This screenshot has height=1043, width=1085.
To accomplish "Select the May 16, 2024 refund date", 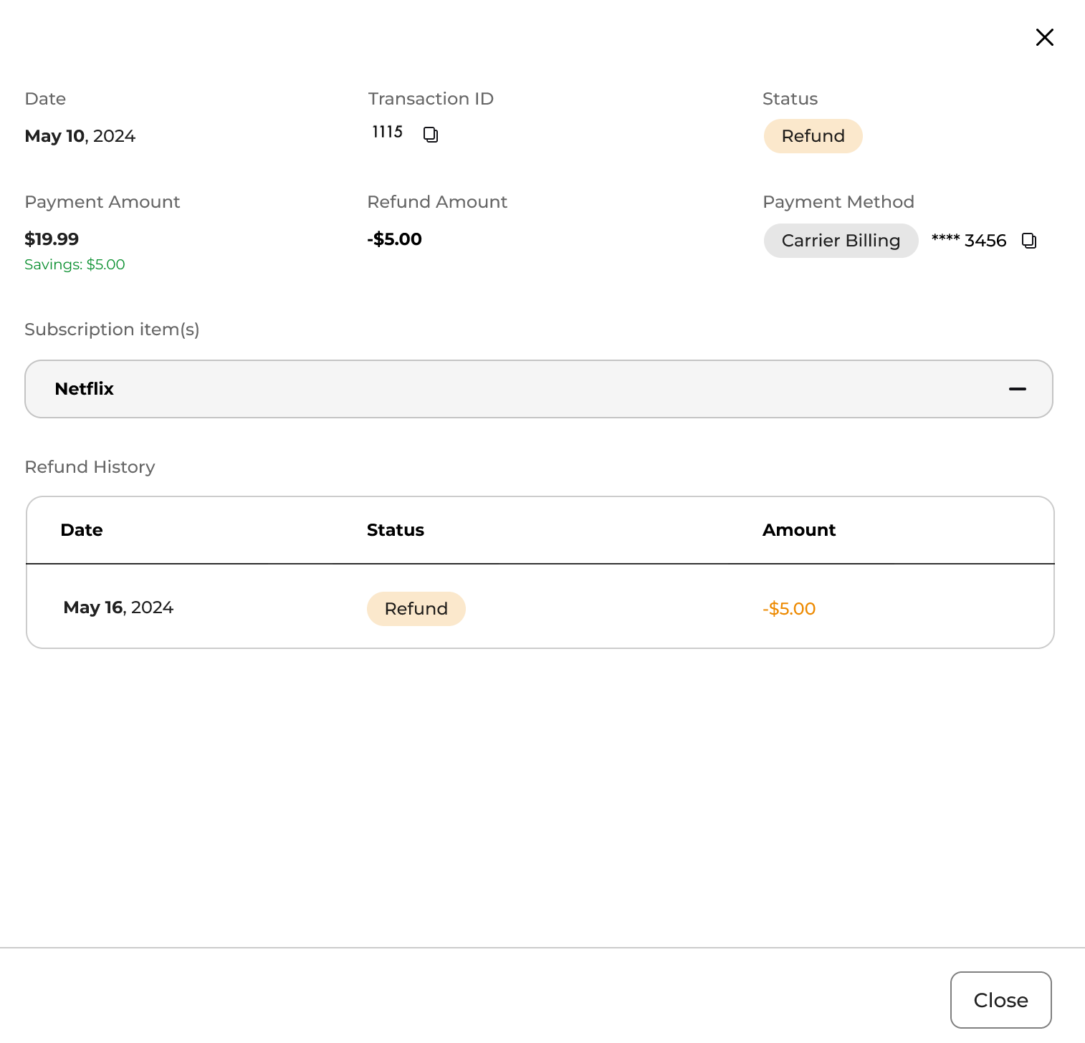I will pyautogui.click(x=118, y=607).
